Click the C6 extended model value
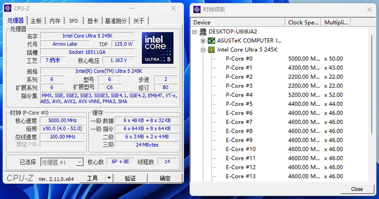 coord(110,87)
